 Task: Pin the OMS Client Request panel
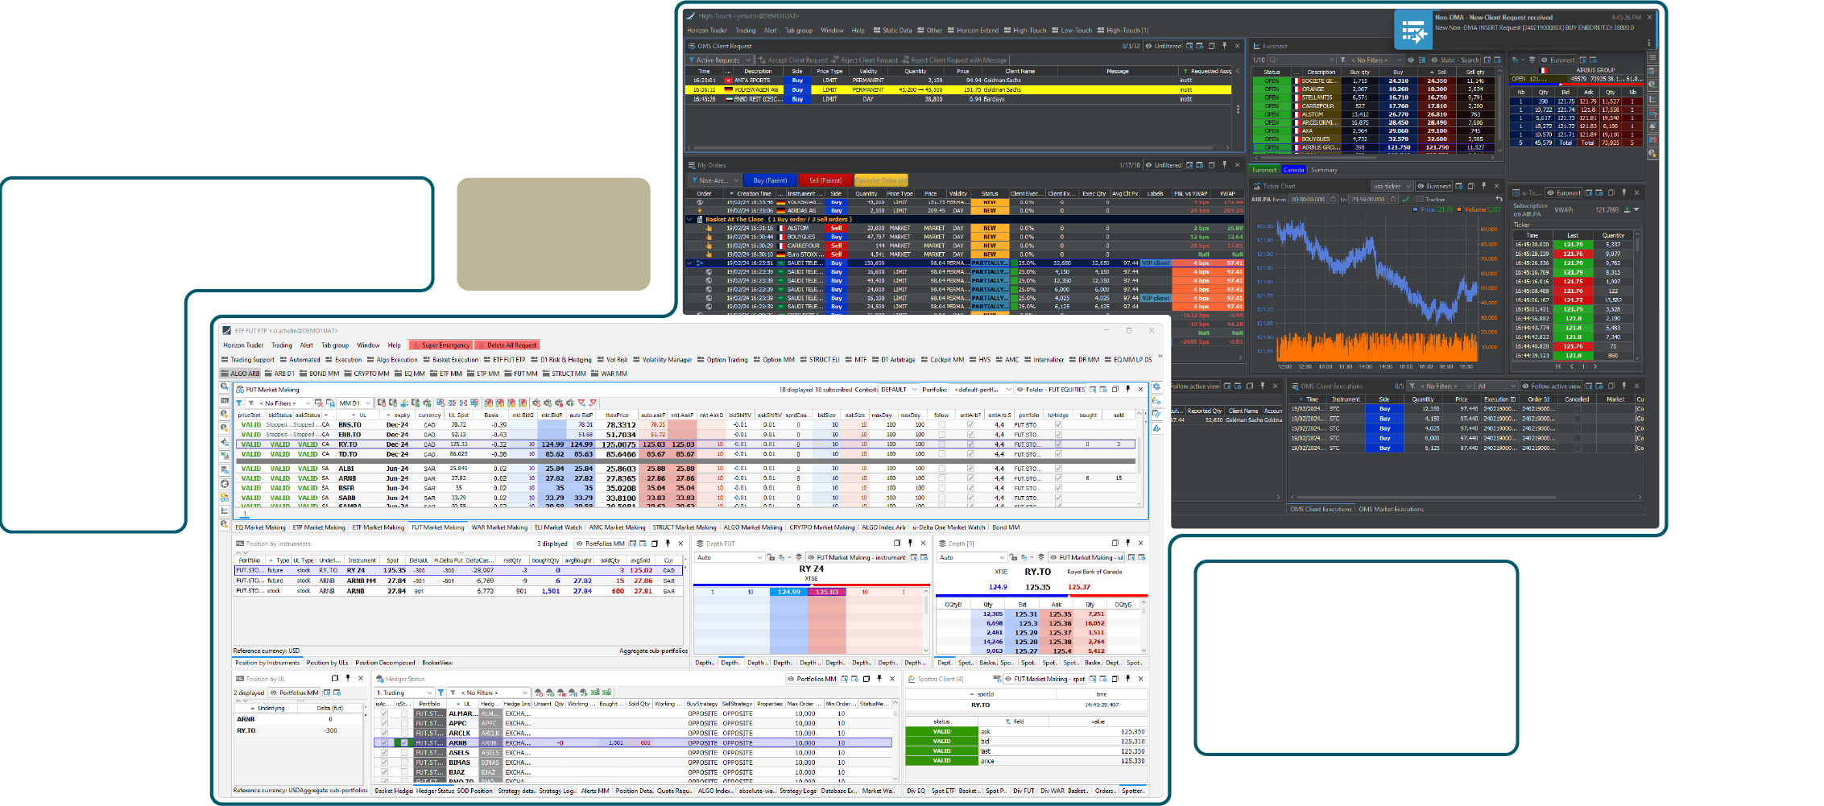(x=1225, y=46)
